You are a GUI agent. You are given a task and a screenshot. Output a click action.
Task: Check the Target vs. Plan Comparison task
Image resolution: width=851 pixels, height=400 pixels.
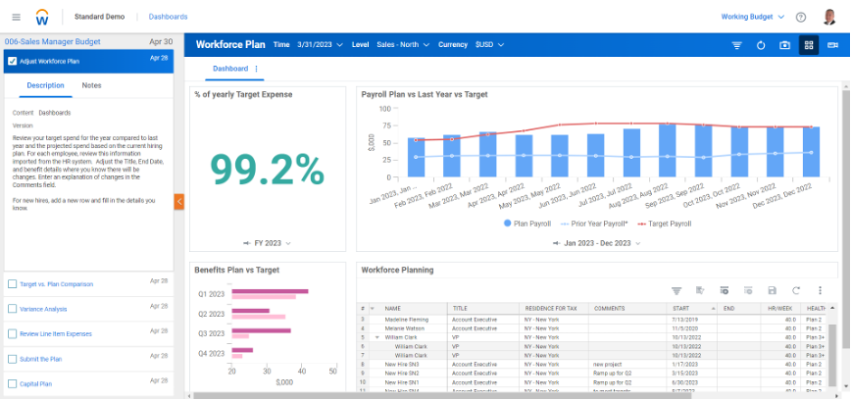click(12, 284)
